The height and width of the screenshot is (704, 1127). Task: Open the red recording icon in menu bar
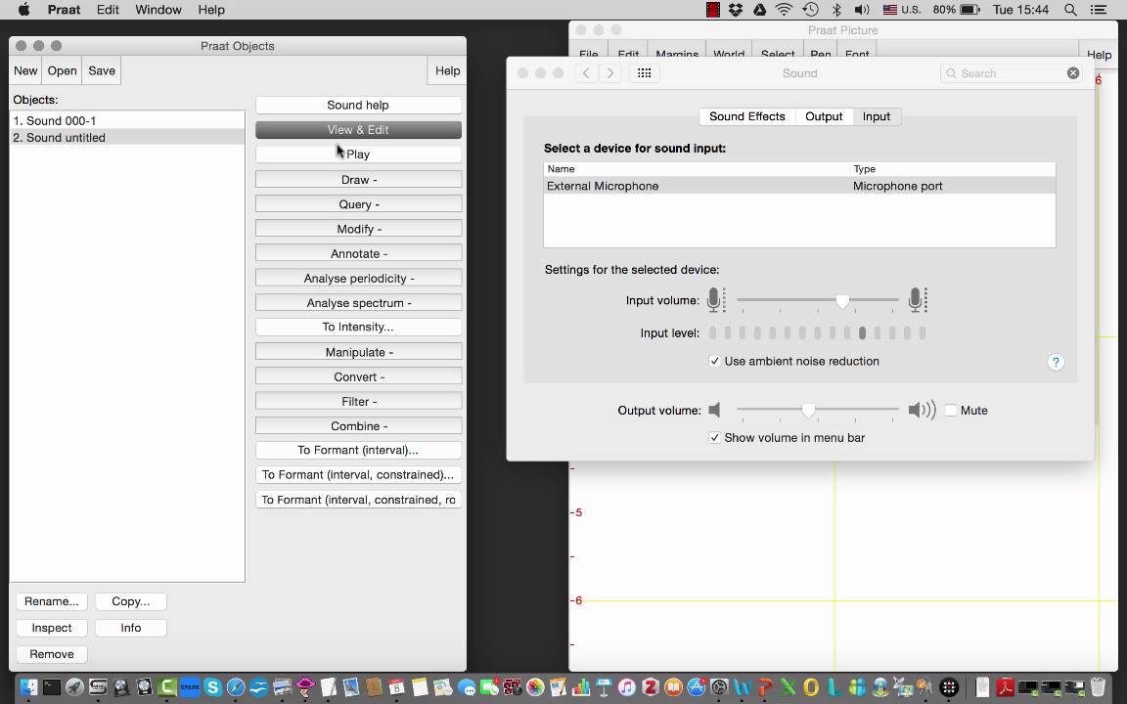pyautogui.click(x=713, y=10)
